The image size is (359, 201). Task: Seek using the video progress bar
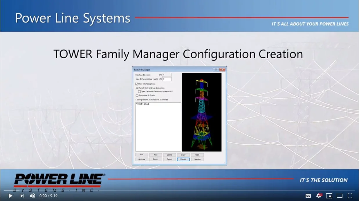click(x=179, y=190)
